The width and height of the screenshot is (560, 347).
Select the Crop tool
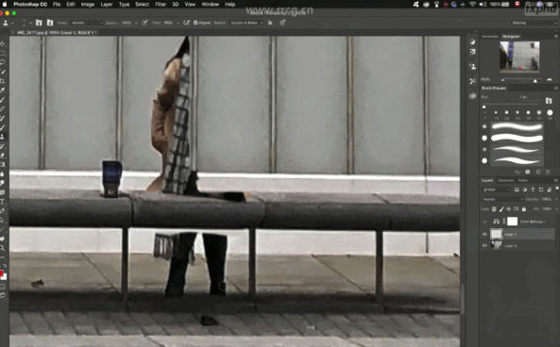[x=3, y=81]
